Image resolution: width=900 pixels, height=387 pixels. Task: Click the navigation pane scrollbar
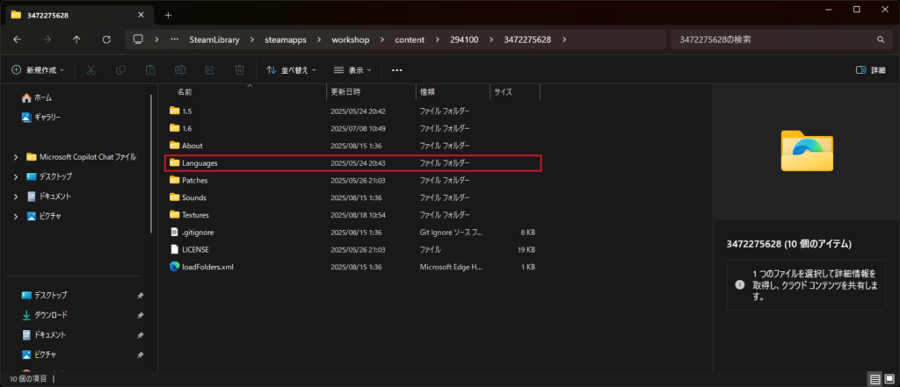pos(151,163)
